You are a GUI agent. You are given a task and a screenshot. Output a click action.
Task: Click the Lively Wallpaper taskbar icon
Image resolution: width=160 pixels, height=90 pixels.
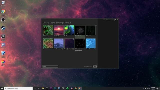(79, 88)
